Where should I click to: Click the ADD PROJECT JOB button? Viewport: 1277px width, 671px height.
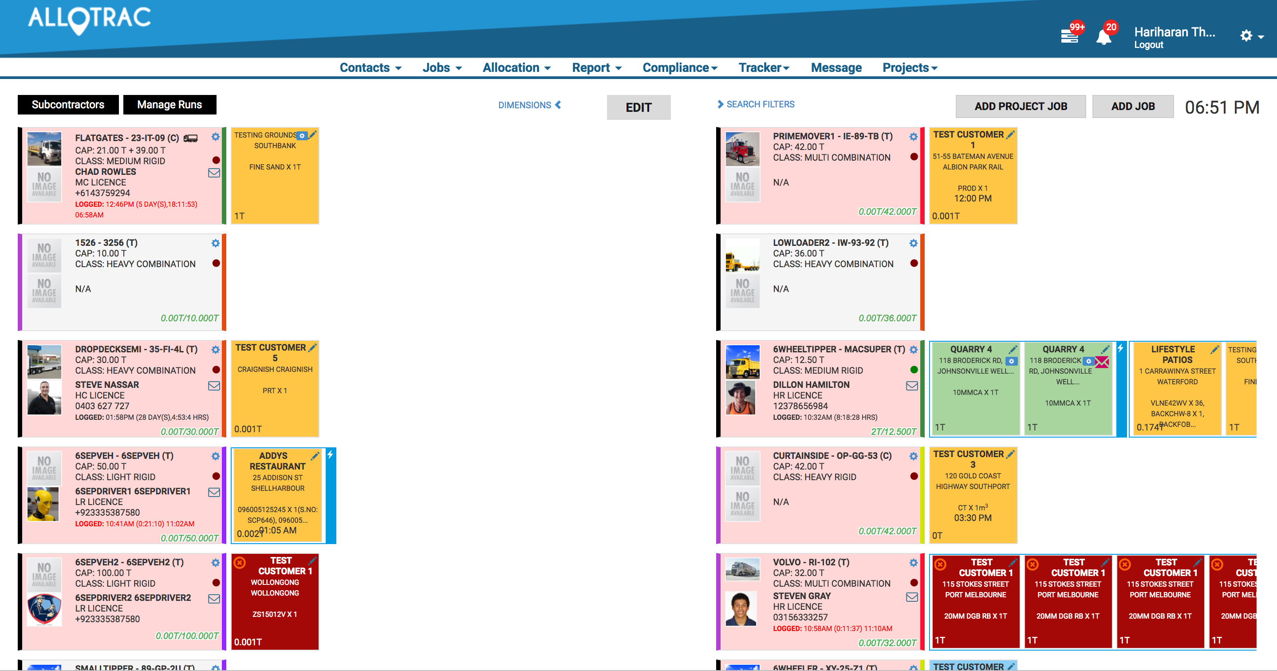[1020, 107]
